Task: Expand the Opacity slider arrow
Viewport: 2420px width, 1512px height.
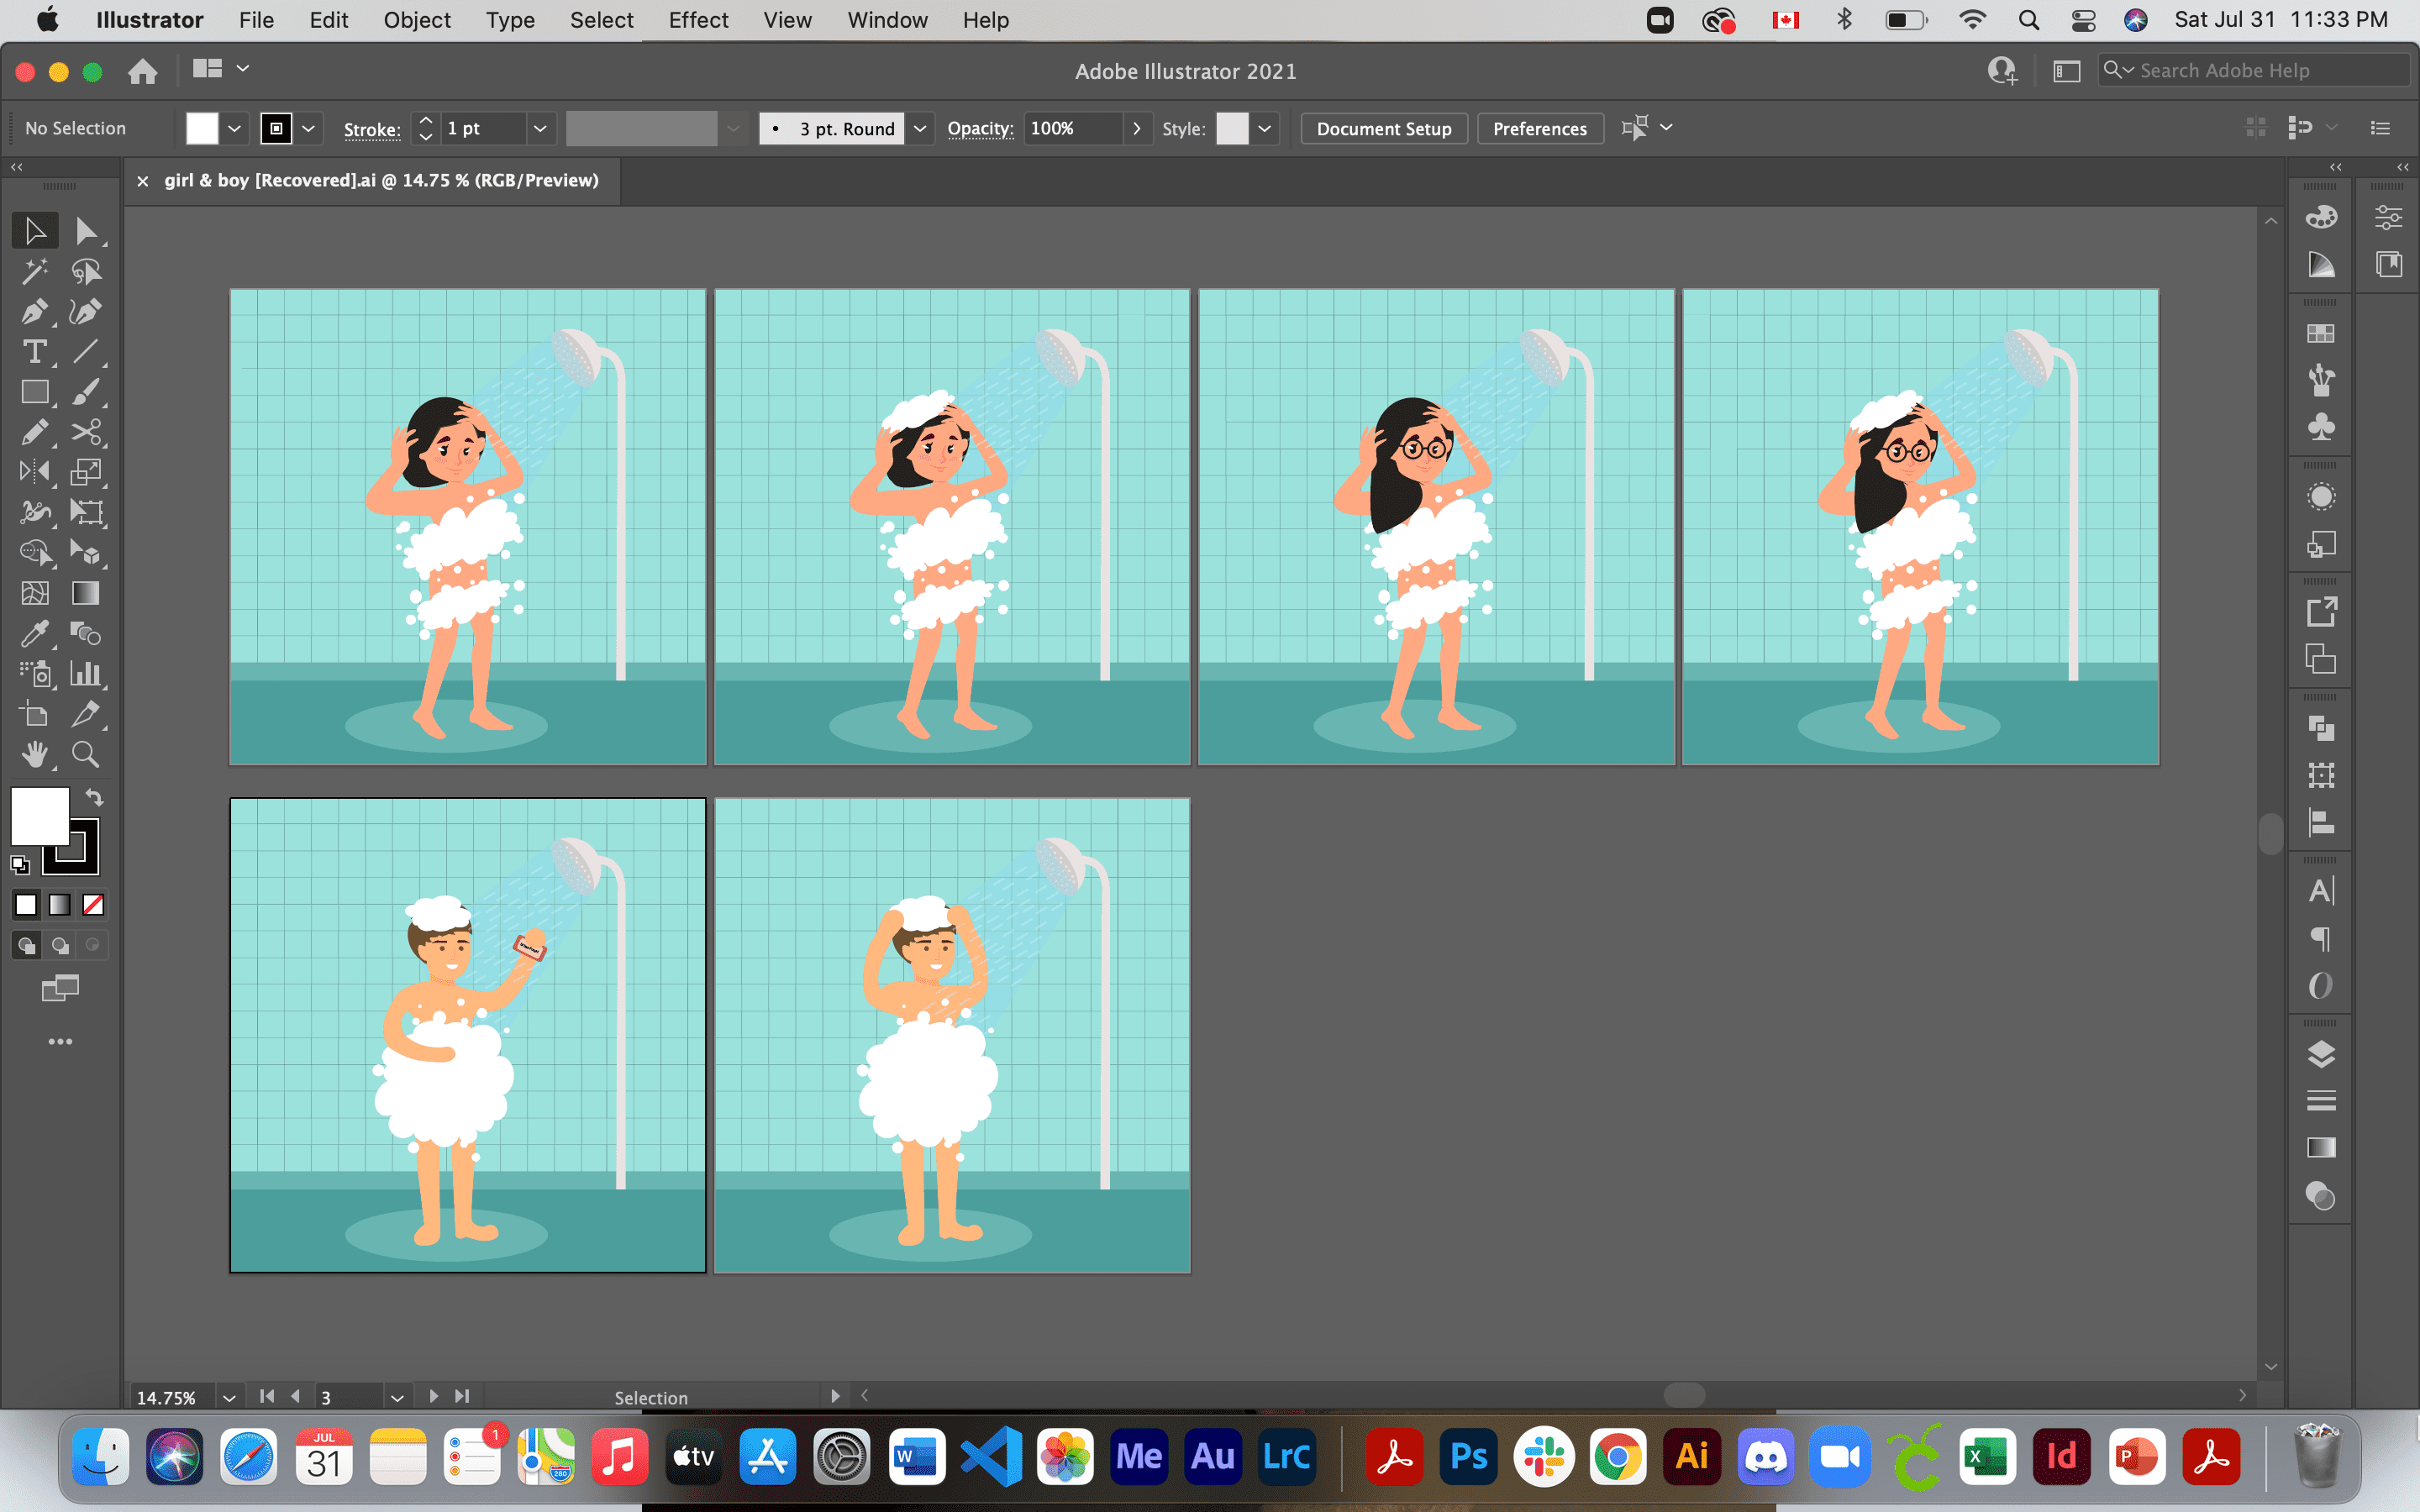Action: [x=1137, y=129]
